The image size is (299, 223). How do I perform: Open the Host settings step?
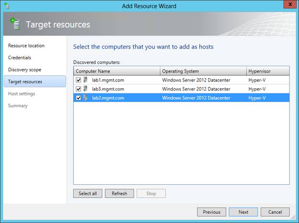(x=22, y=94)
